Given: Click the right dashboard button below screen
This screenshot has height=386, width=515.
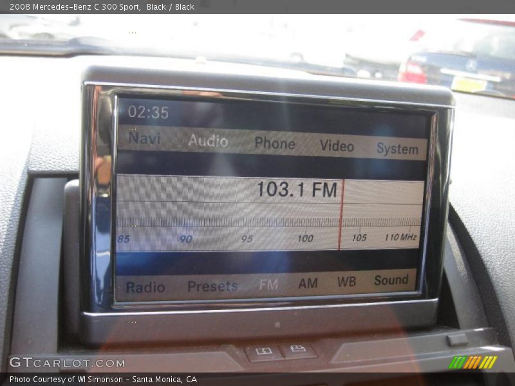Looking at the screenshot, I should (298, 349).
